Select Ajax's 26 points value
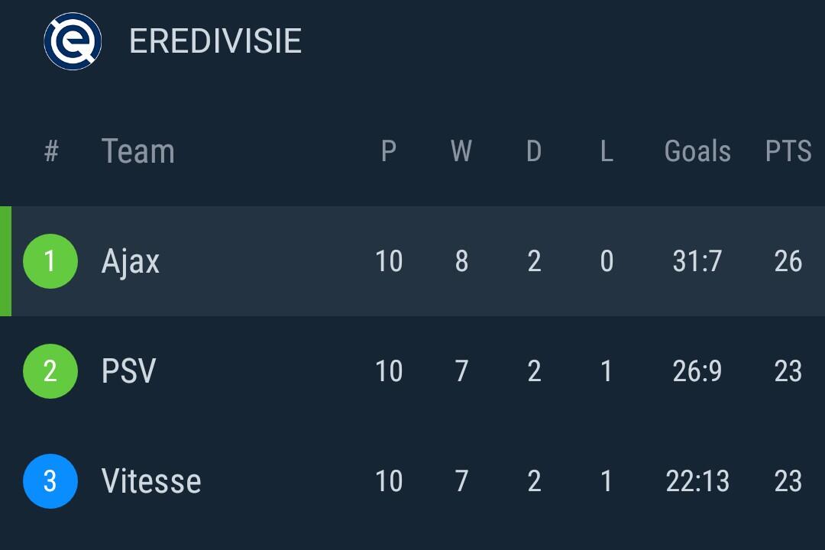 pyautogui.click(x=788, y=261)
